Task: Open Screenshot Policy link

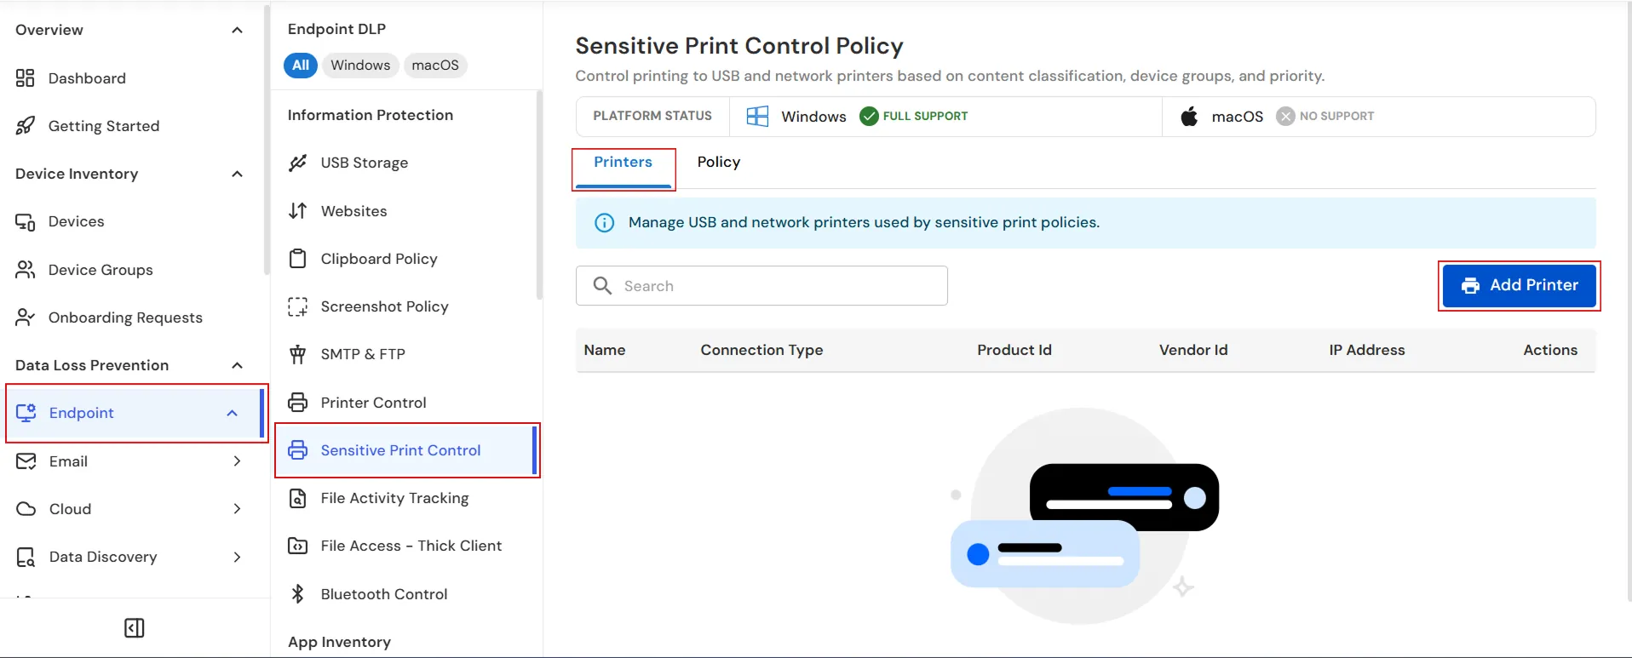Action: pyautogui.click(x=385, y=306)
